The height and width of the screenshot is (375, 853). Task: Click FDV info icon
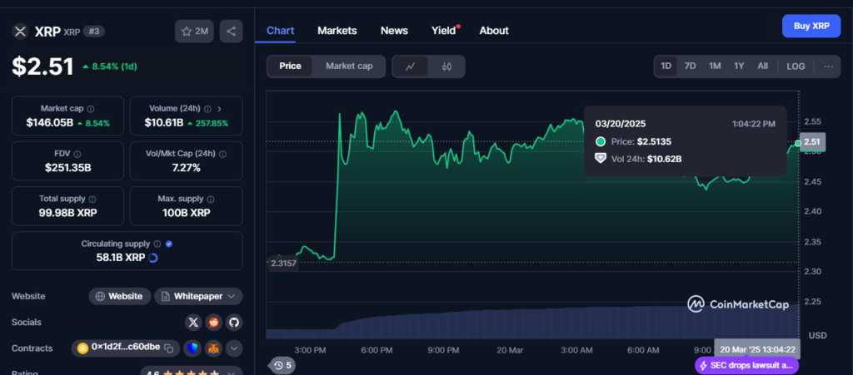pyautogui.click(x=77, y=154)
